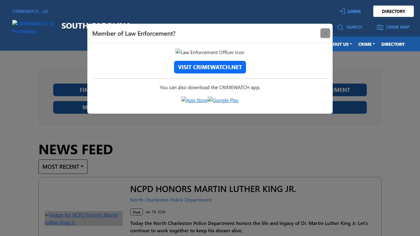The image size is (420, 236).
Task: Select Directory in the blue navigation bar
Action: [393, 44]
